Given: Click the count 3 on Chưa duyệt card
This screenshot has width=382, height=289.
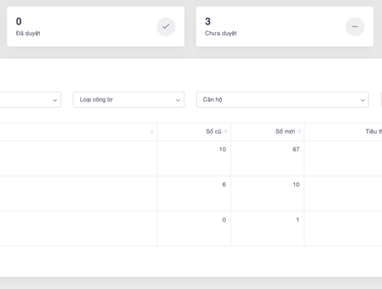Looking at the screenshot, I should (x=208, y=22).
